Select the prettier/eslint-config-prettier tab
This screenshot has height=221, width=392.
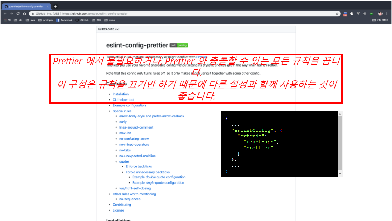tap(26, 7)
